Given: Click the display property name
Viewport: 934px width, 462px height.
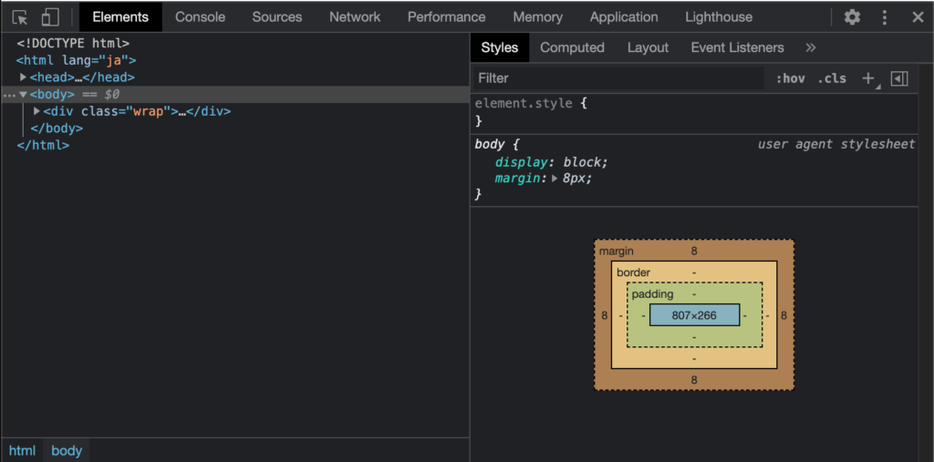Looking at the screenshot, I should (521, 162).
